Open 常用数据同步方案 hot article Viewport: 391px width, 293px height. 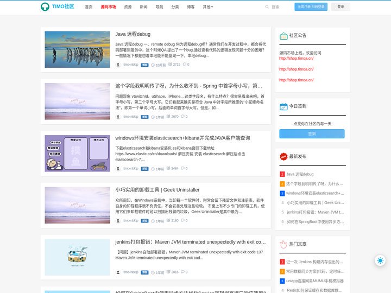[x=315, y=271]
